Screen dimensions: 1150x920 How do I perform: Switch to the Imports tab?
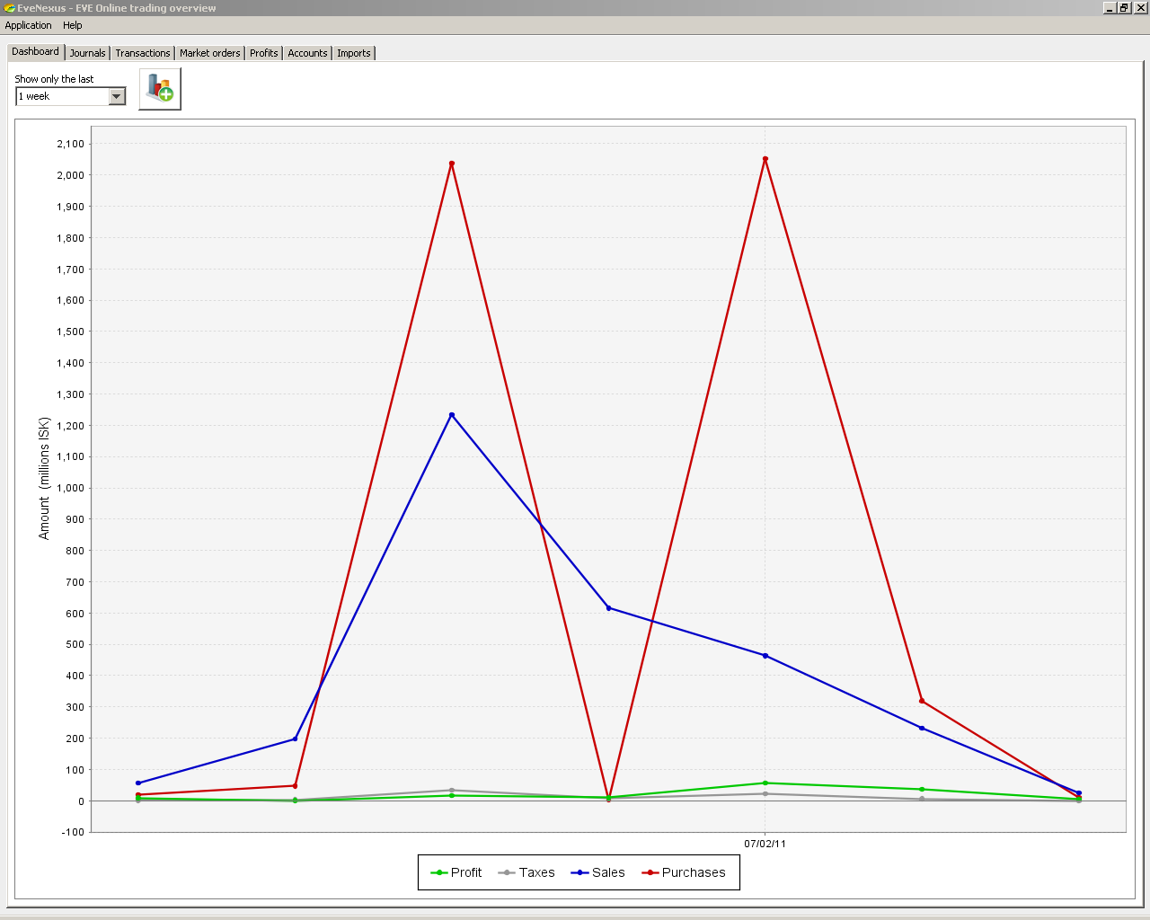354,53
